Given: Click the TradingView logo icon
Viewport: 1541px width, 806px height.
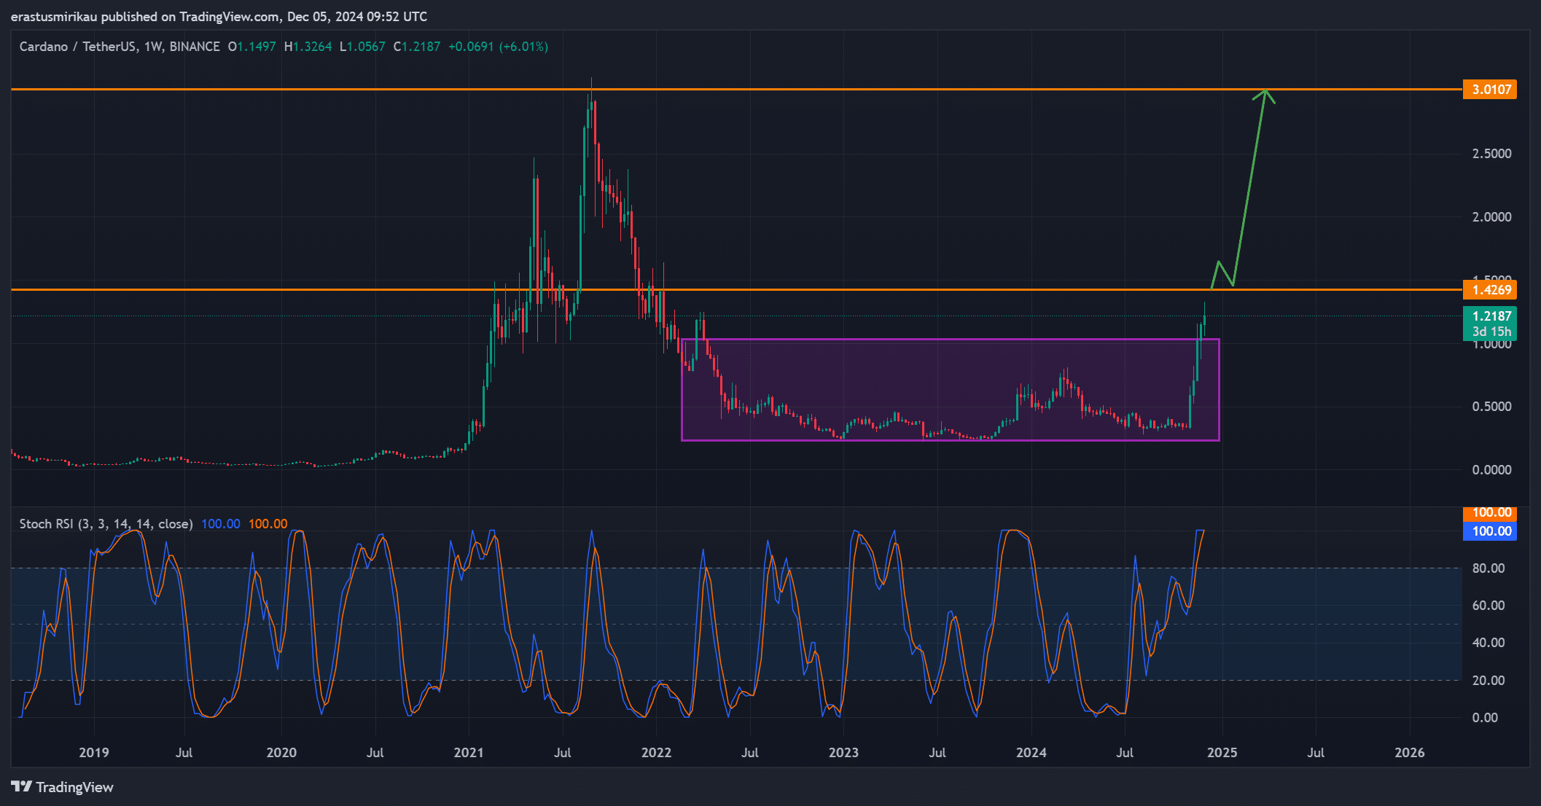Looking at the screenshot, I should [21, 786].
